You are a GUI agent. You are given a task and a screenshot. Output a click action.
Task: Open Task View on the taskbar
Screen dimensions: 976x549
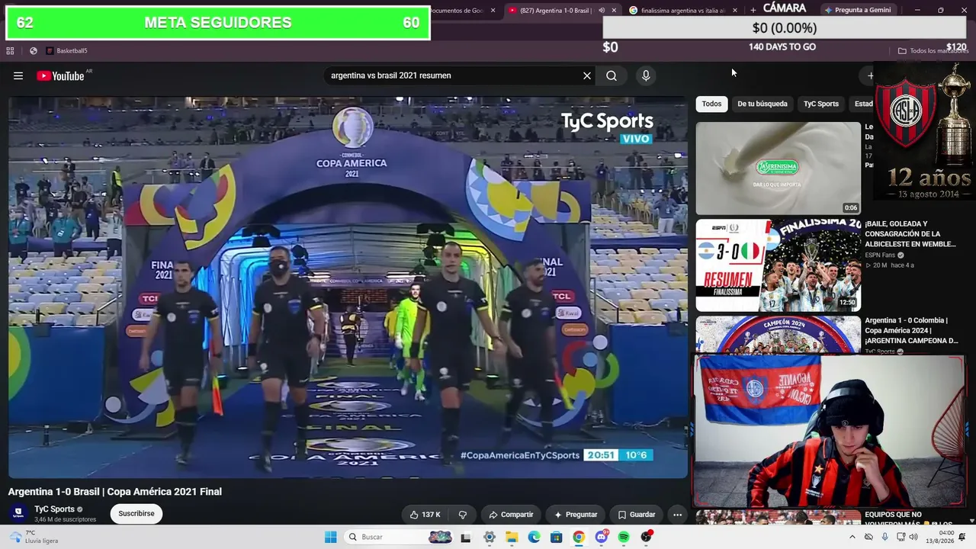click(x=466, y=538)
